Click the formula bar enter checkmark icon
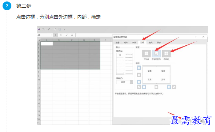215x132 pixels. click(67, 35)
